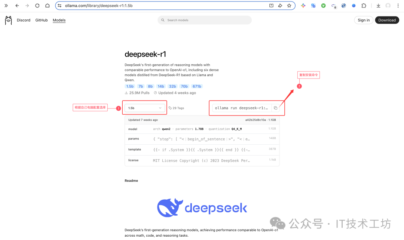
Task: Go to the browser home icon
Action: [x=48, y=6]
